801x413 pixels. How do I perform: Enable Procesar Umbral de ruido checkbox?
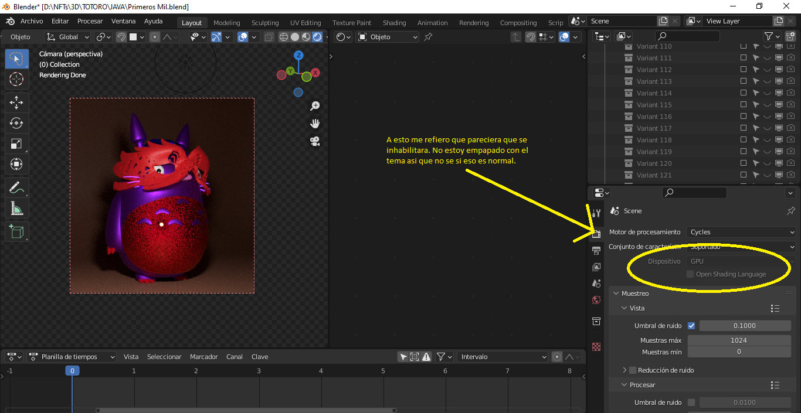coord(691,402)
